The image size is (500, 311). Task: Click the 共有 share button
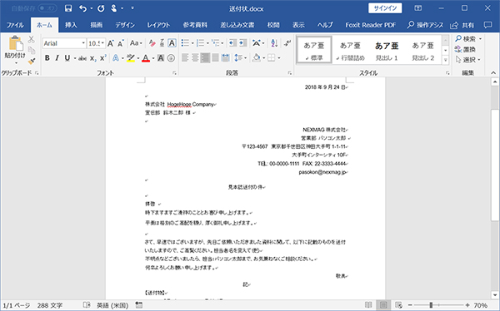coord(462,26)
